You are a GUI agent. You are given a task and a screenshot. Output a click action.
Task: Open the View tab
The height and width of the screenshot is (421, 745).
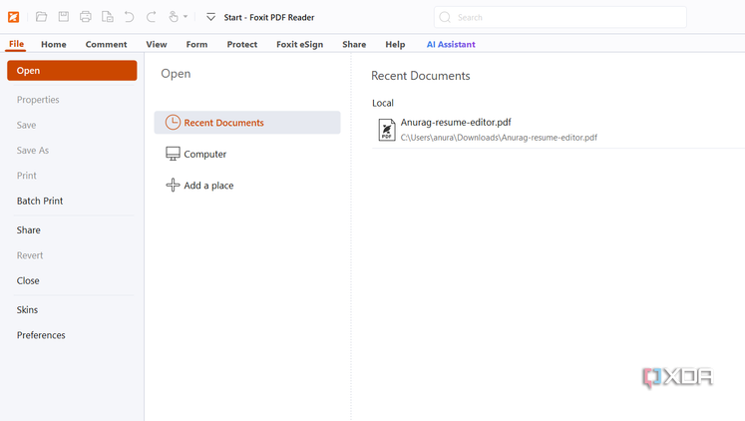157,44
